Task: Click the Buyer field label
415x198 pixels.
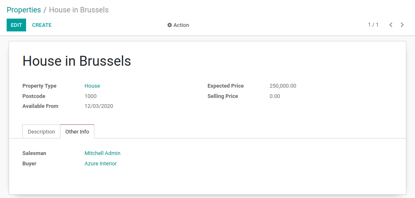Action: click(x=29, y=164)
